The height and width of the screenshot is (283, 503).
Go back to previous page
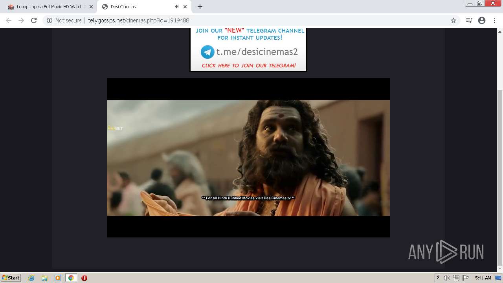9,20
